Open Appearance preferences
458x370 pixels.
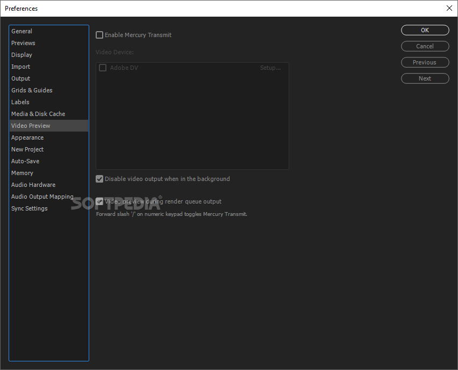pos(49,137)
